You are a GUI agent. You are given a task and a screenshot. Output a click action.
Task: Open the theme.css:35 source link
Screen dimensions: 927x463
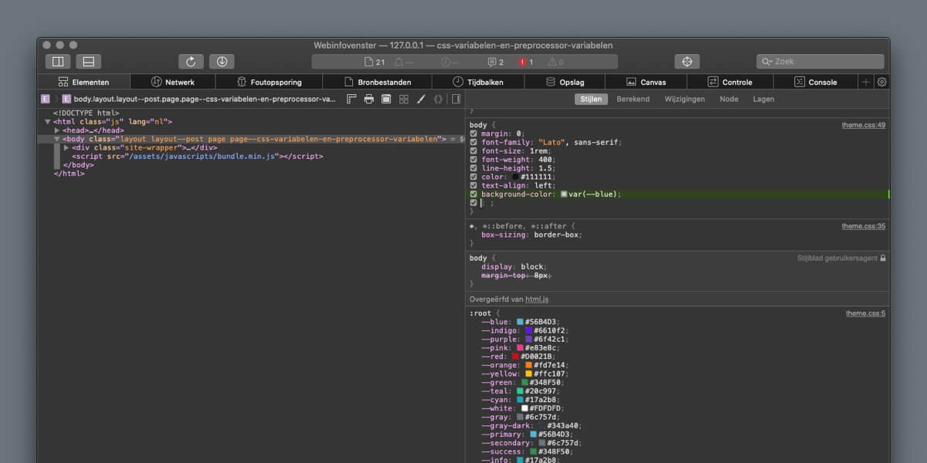tap(864, 226)
